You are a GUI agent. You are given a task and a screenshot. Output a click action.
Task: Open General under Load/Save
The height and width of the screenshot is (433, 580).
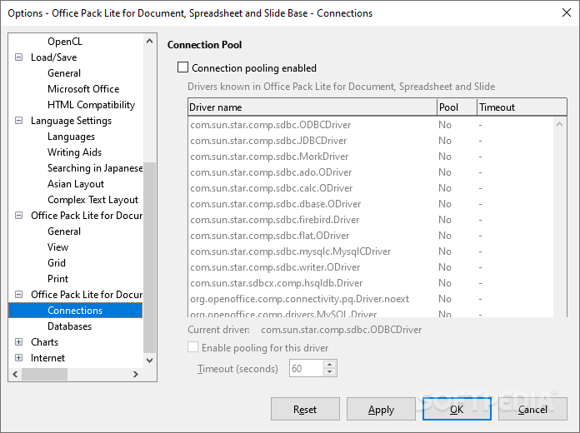[x=64, y=73]
